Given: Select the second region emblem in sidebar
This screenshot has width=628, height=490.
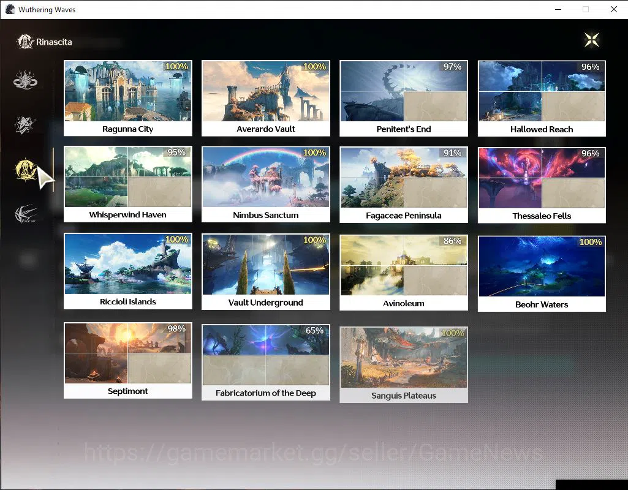Looking at the screenshot, I should (25, 125).
